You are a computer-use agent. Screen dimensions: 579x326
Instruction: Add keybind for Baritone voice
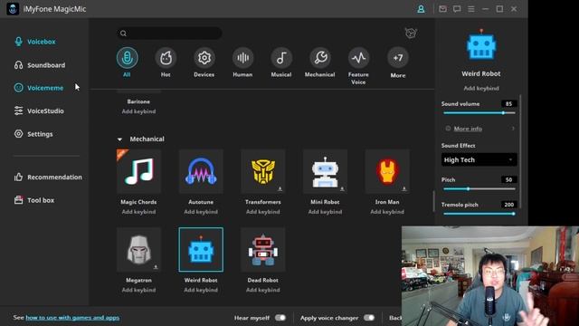[138, 111]
